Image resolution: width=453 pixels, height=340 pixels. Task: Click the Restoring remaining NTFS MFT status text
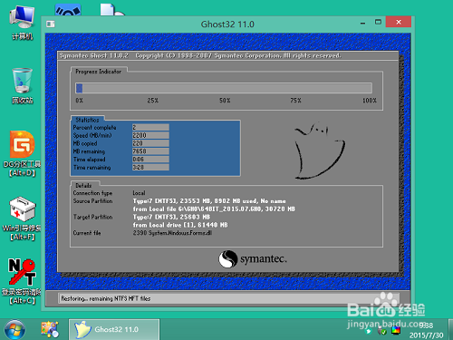106,298
